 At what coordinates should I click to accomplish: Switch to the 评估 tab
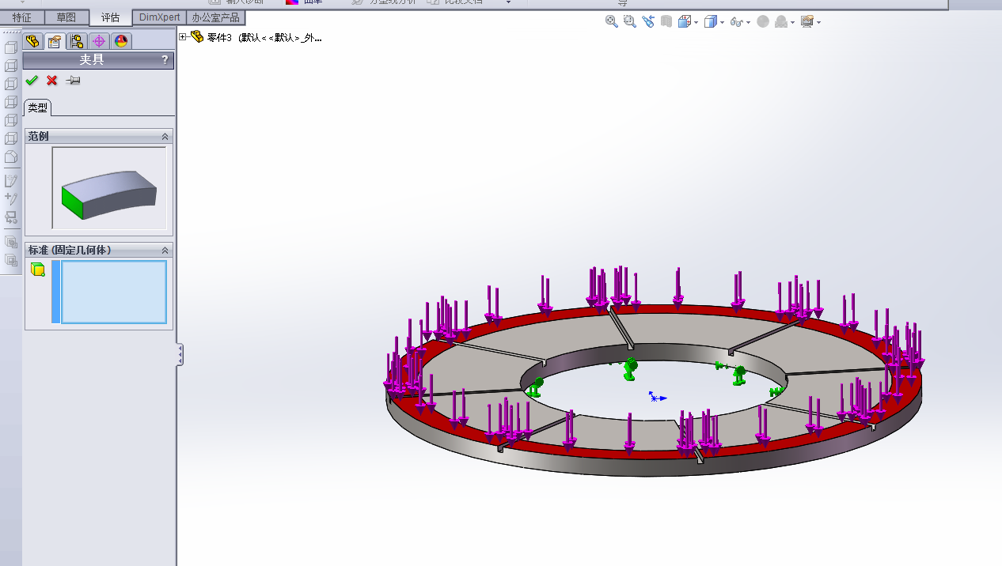point(110,17)
